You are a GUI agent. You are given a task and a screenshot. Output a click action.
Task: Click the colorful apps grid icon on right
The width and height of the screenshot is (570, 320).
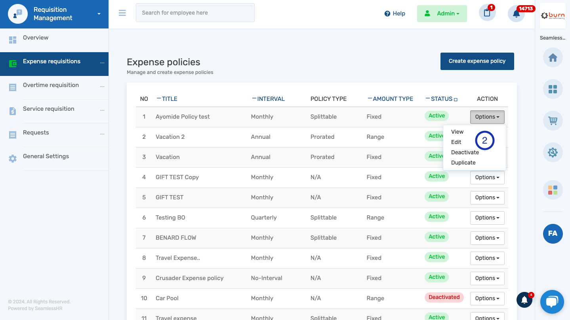(x=553, y=190)
